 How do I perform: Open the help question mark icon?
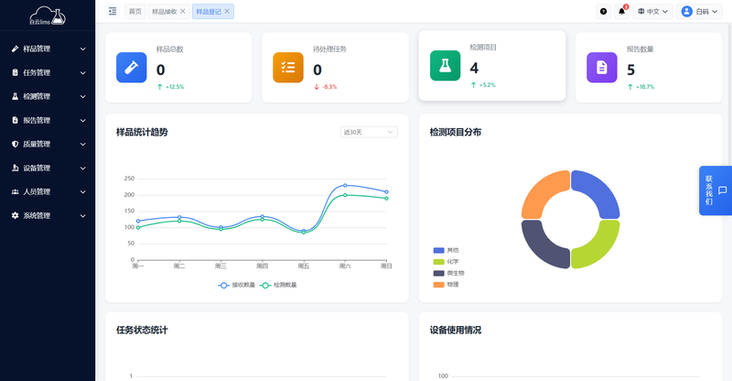pos(603,11)
